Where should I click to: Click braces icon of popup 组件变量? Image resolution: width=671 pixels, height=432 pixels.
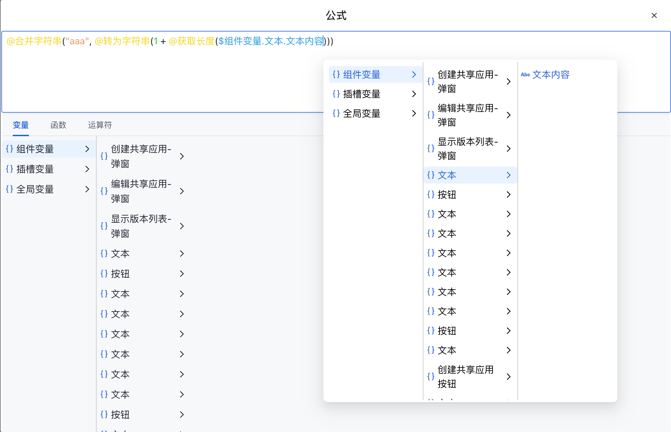(336, 74)
